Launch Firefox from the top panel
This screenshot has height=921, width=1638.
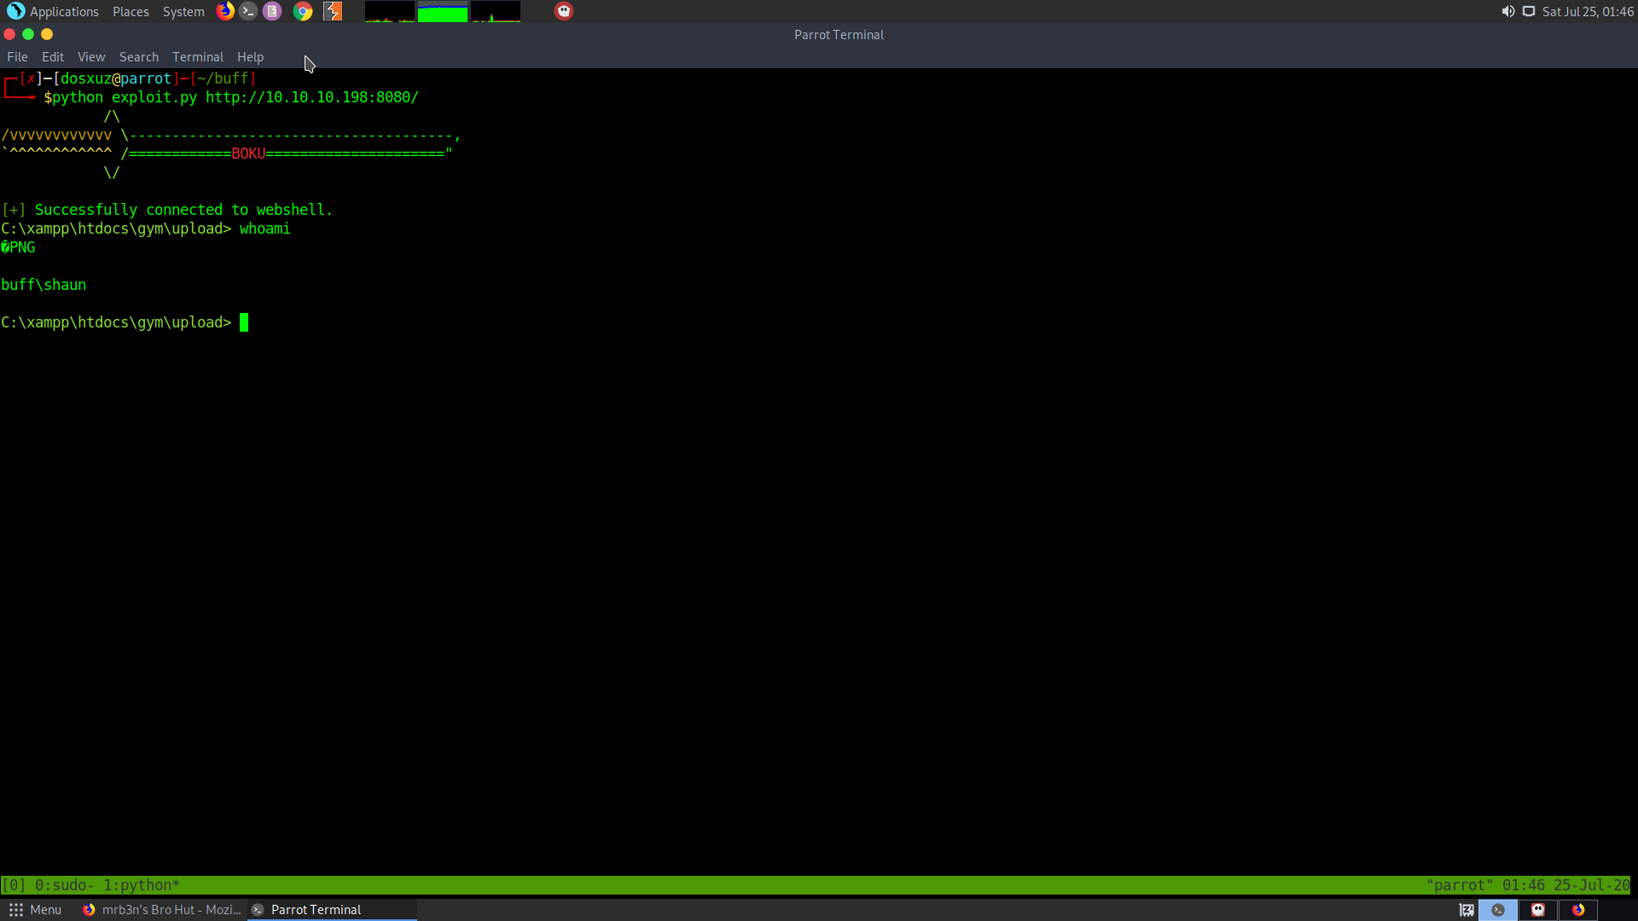pyautogui.click(x=225, y=11)
